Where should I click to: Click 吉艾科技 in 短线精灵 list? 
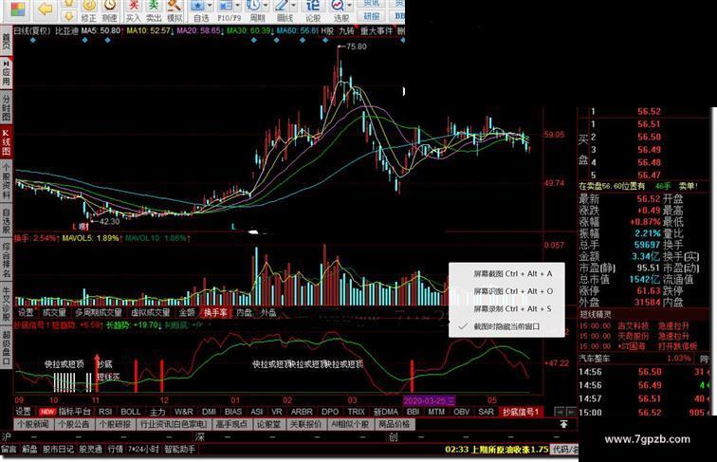point(633,325)
